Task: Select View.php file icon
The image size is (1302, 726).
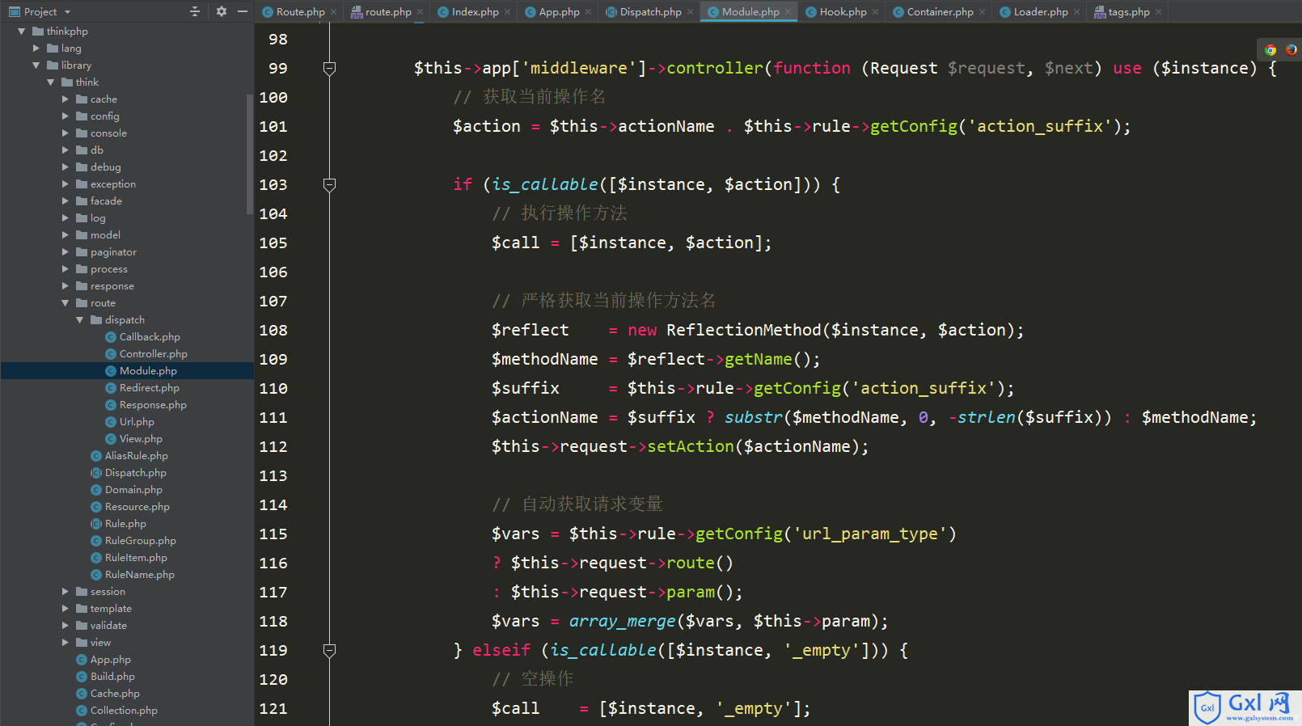Action: click(x=111, y=439)
